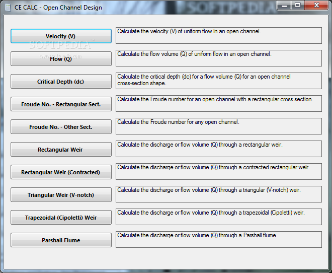Click the trapezoidal (Cipoletti) weir description
The height and width of the screenshot is (273, 332).
tap(219, 217)
